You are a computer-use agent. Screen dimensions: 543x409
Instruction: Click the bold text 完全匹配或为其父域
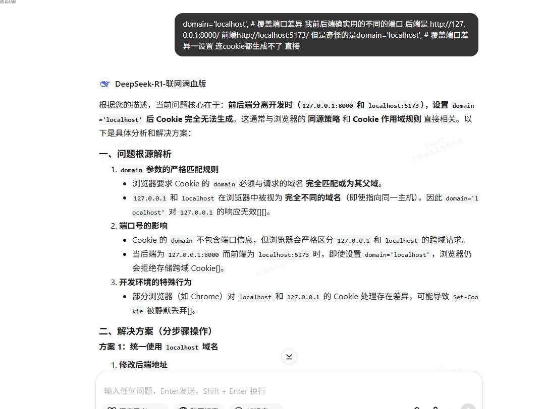tap(342, 183)
